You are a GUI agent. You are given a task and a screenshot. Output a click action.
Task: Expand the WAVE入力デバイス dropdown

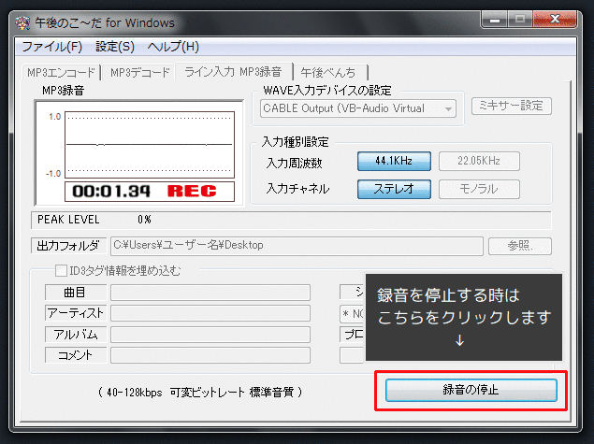[449, 108]
